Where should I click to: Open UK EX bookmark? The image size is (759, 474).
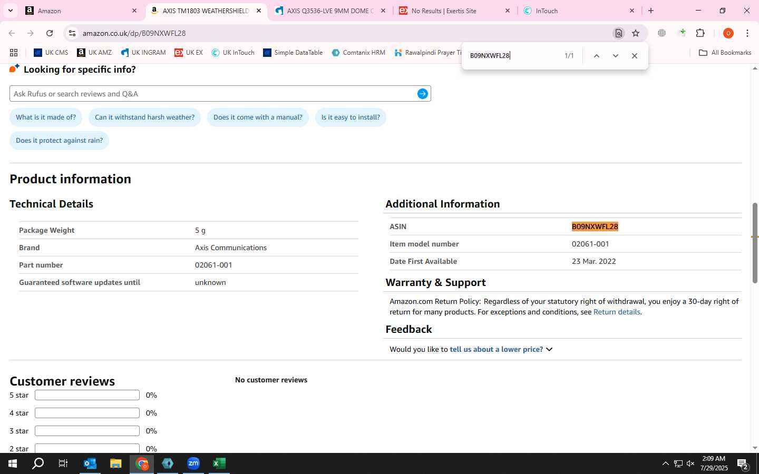(x=189, y=53)
